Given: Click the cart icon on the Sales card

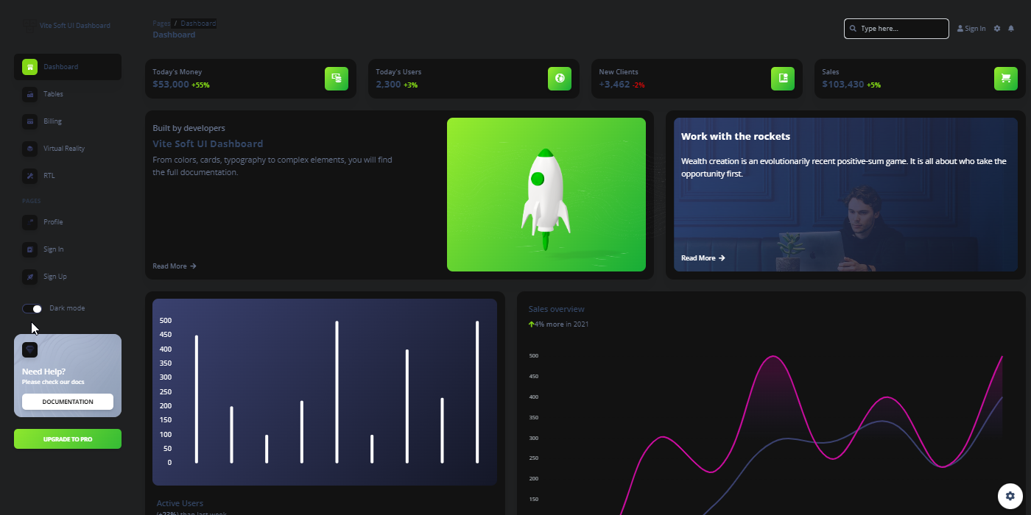Looking at the screenshot, I should pyautogui.click(x=1006, y=78).
